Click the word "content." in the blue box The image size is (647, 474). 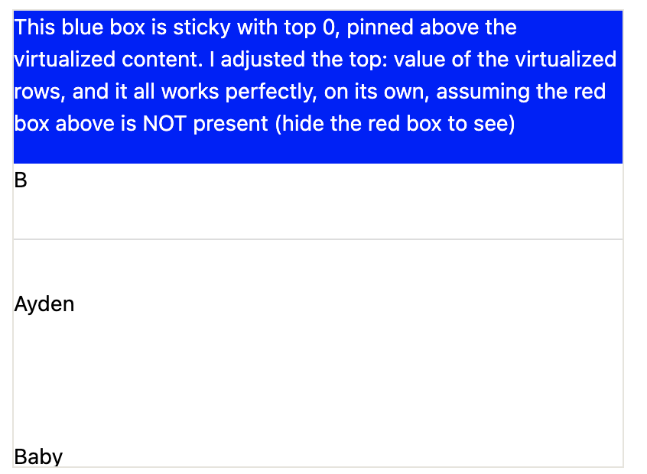(x=162, y=60)
